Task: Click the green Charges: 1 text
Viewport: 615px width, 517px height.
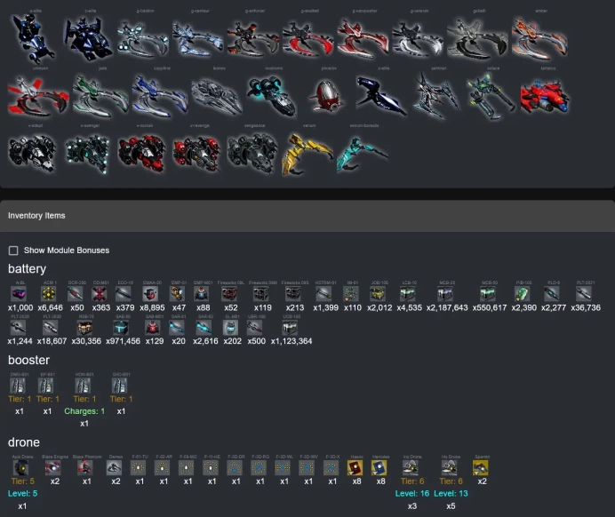Action: [84, 411]
